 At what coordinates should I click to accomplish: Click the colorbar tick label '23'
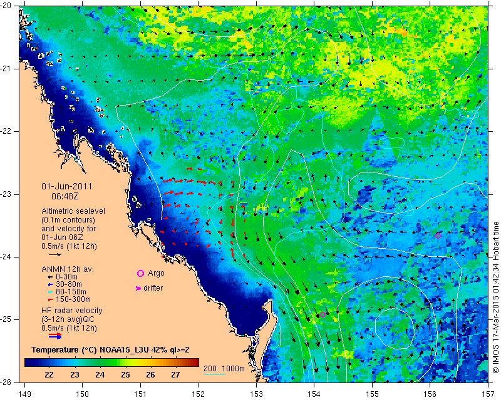pos(75,375)
